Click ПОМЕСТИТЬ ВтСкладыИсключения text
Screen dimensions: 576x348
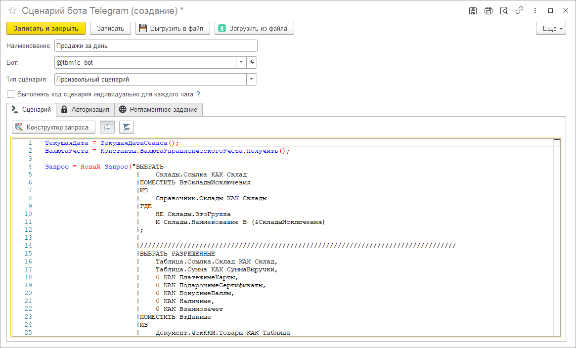tap(195, 182)
